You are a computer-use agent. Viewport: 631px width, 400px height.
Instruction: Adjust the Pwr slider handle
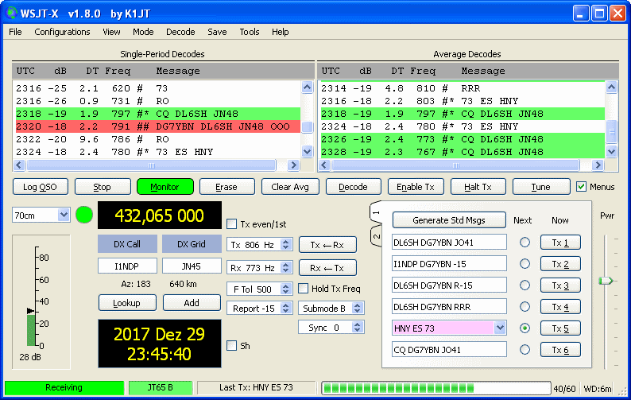tap(606, 280)
